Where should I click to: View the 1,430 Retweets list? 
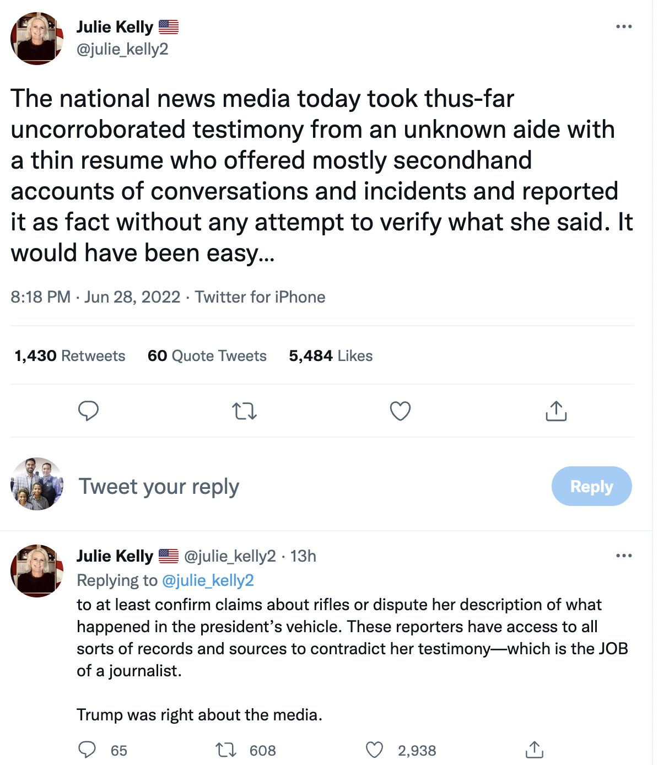(x=70, y=356)
